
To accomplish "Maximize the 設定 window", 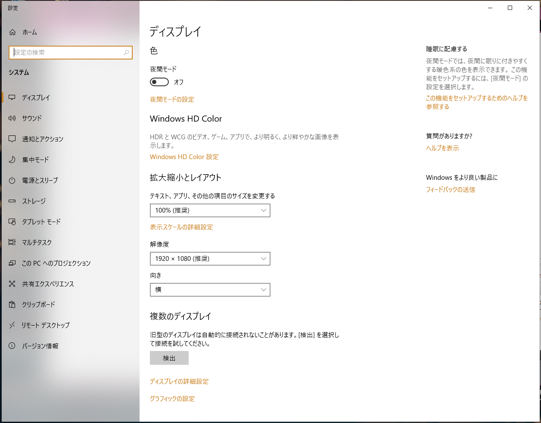I will coord(510,8).
